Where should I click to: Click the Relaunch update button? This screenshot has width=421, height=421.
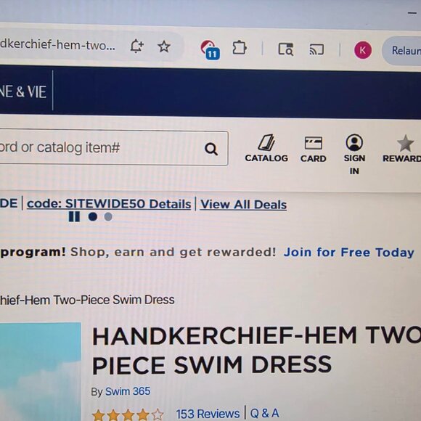(x=402, y=51)
